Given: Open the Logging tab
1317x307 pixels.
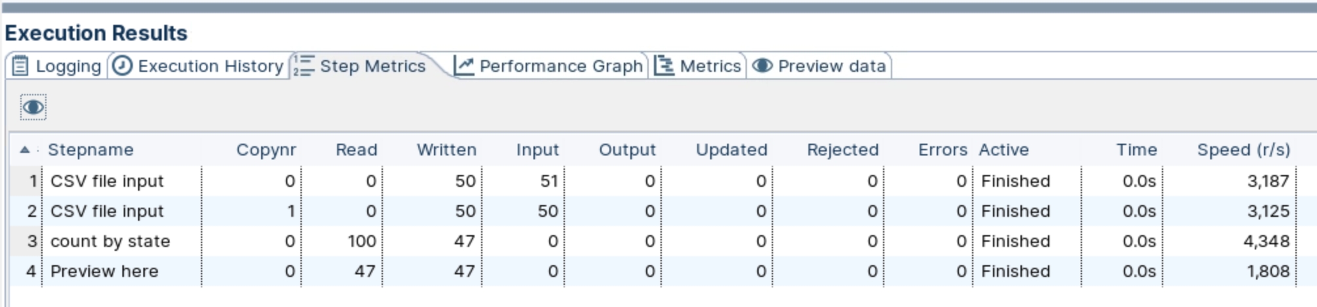Looking at the screenshot, I should coord(67,66).
